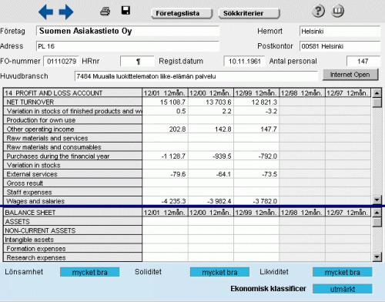
Task: Open the Företagslista company list
Action: [x=182, y=13]
